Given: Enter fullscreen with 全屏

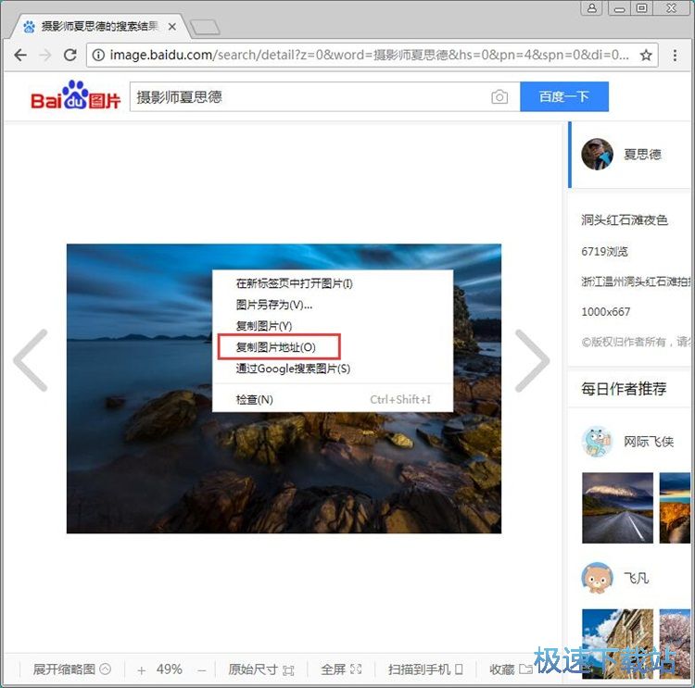Looking at the screenshot, I should [341, 669].
